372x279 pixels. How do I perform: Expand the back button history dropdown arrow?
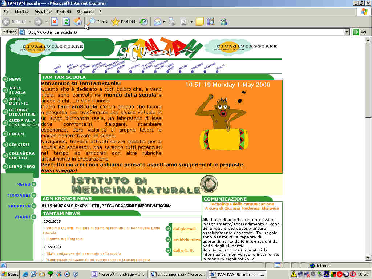(30, 22)
